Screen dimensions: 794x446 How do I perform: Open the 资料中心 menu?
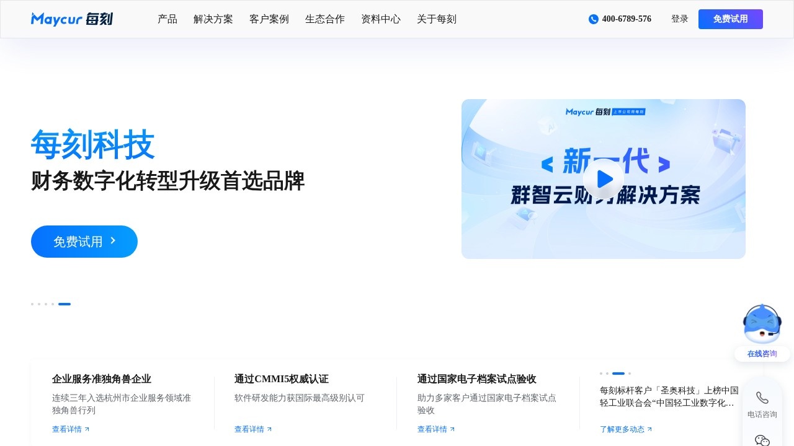tap(381, 19)
